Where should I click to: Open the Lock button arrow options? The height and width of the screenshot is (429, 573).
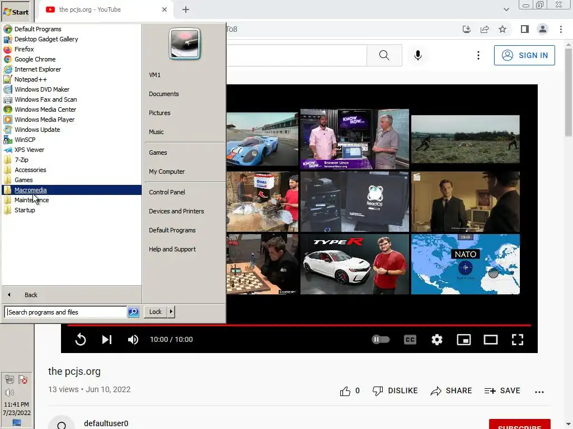point(171,312)
